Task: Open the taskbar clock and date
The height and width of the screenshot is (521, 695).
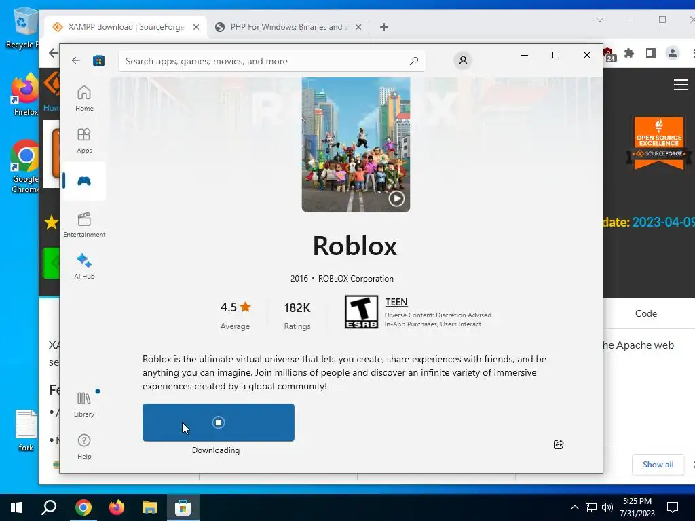Action: pyautogui.click(x=637, y=507)
